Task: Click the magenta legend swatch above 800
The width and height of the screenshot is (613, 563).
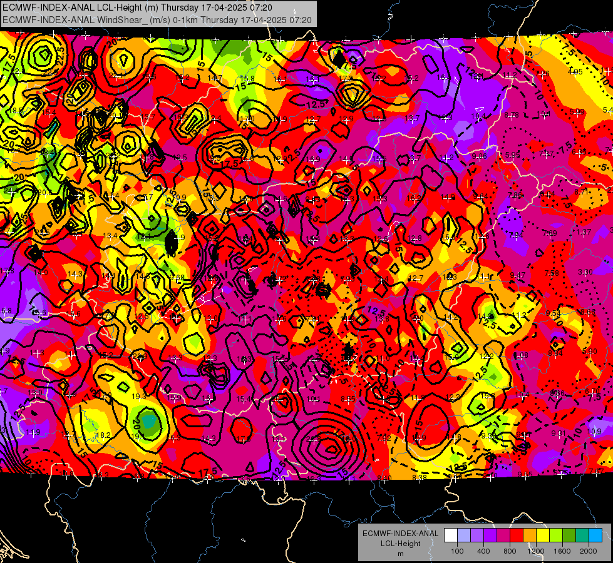Action: (x=503, y=535)
